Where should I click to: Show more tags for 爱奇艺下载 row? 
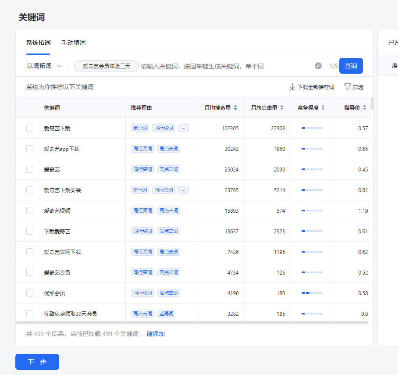pyautogui.click(x=184, y=128)
